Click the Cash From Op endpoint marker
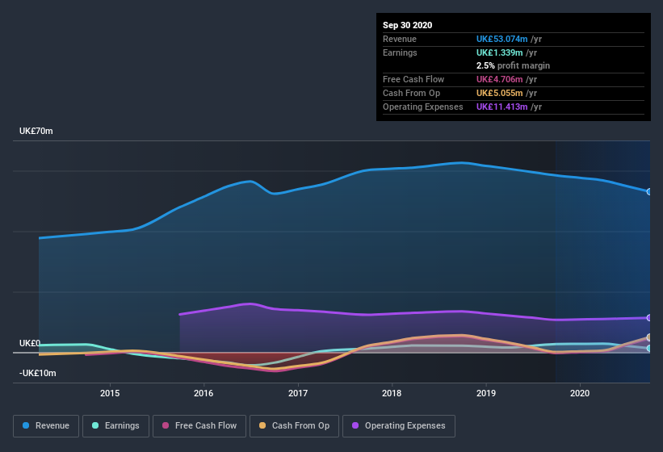Image resolution: width=663 pixels, height=452 pixels. pos(649,337)
